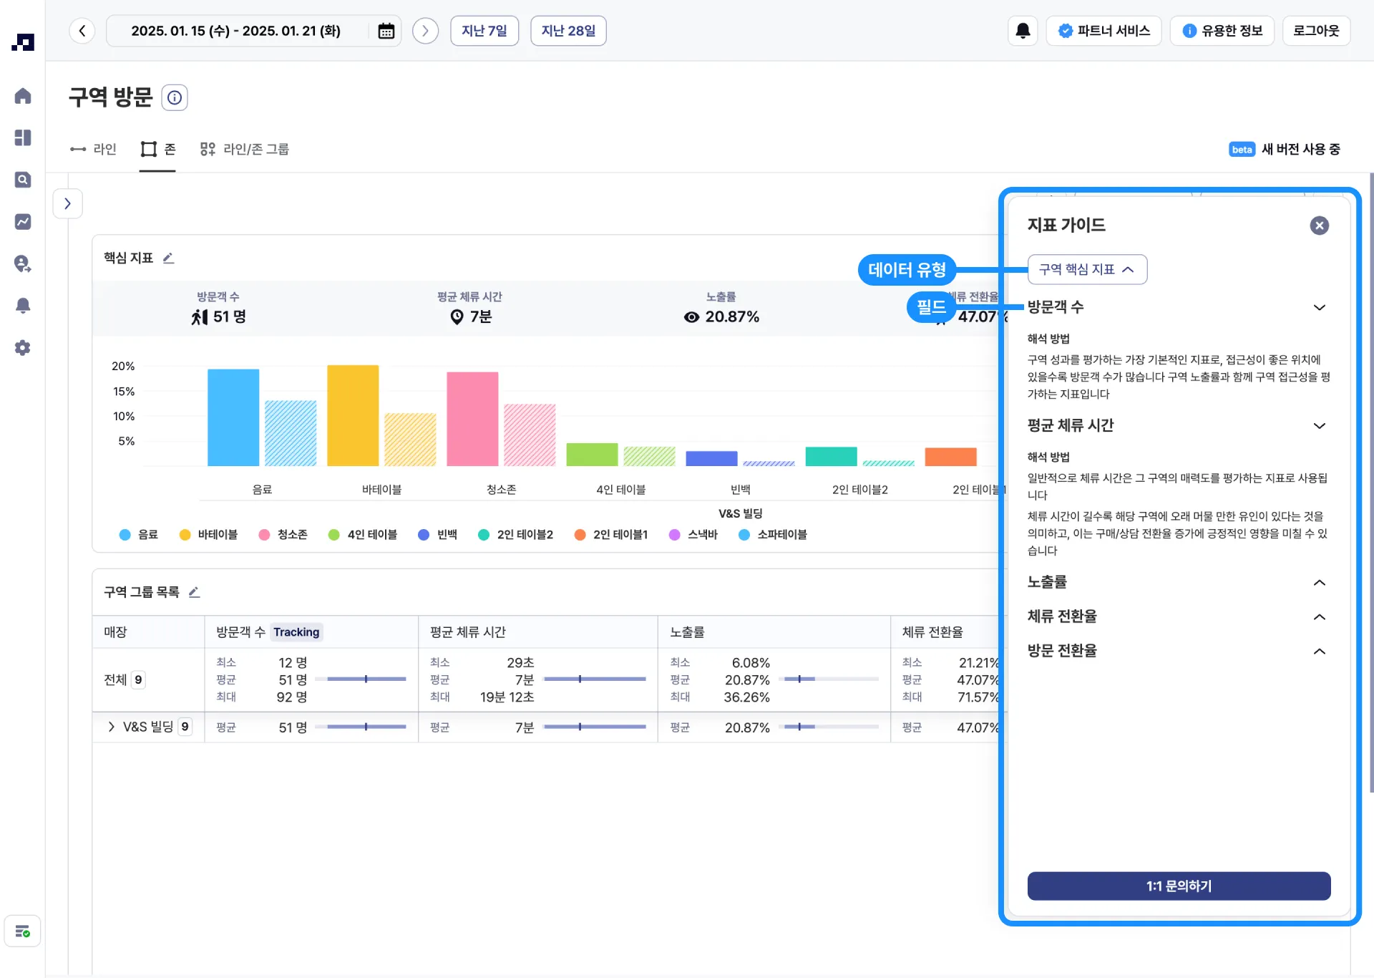Click the dashboard layout sidebar icon
Image resolution: width=1374 pixels, height=978 pixels.
coord(23,137)
